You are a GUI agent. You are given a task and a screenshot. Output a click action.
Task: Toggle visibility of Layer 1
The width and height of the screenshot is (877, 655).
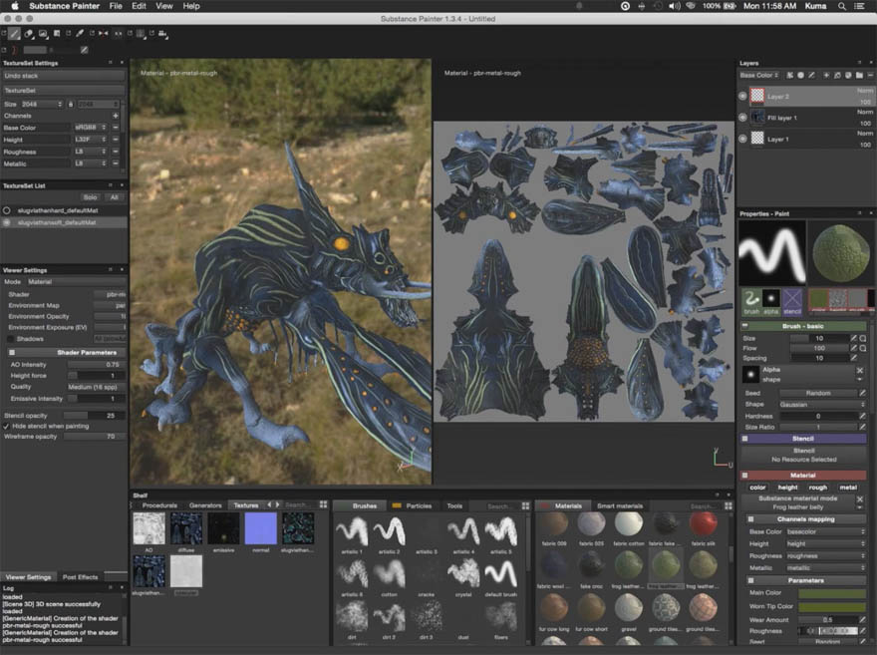coord(742,139)
